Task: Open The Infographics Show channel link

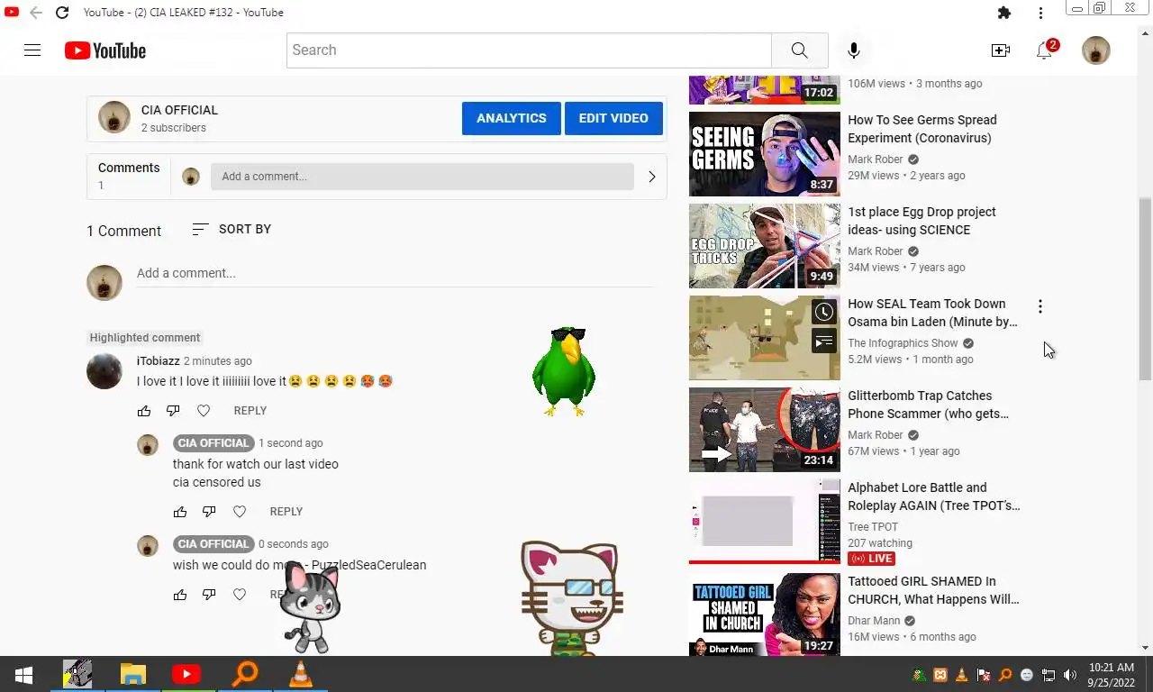Action: [903, 343]
